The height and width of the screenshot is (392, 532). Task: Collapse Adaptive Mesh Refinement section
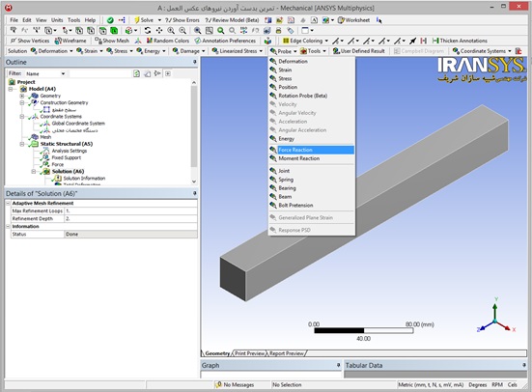tap(8, 203)
